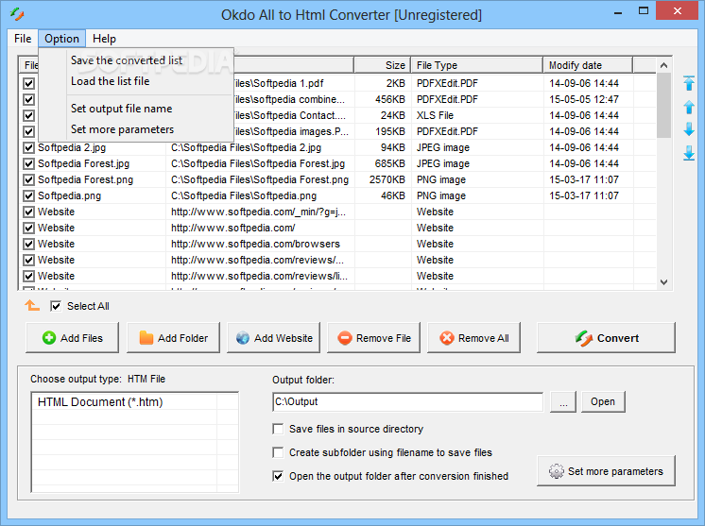Click the Remove File button
The height and width of the screenshot is (526, 705).
tap(373, 338)
